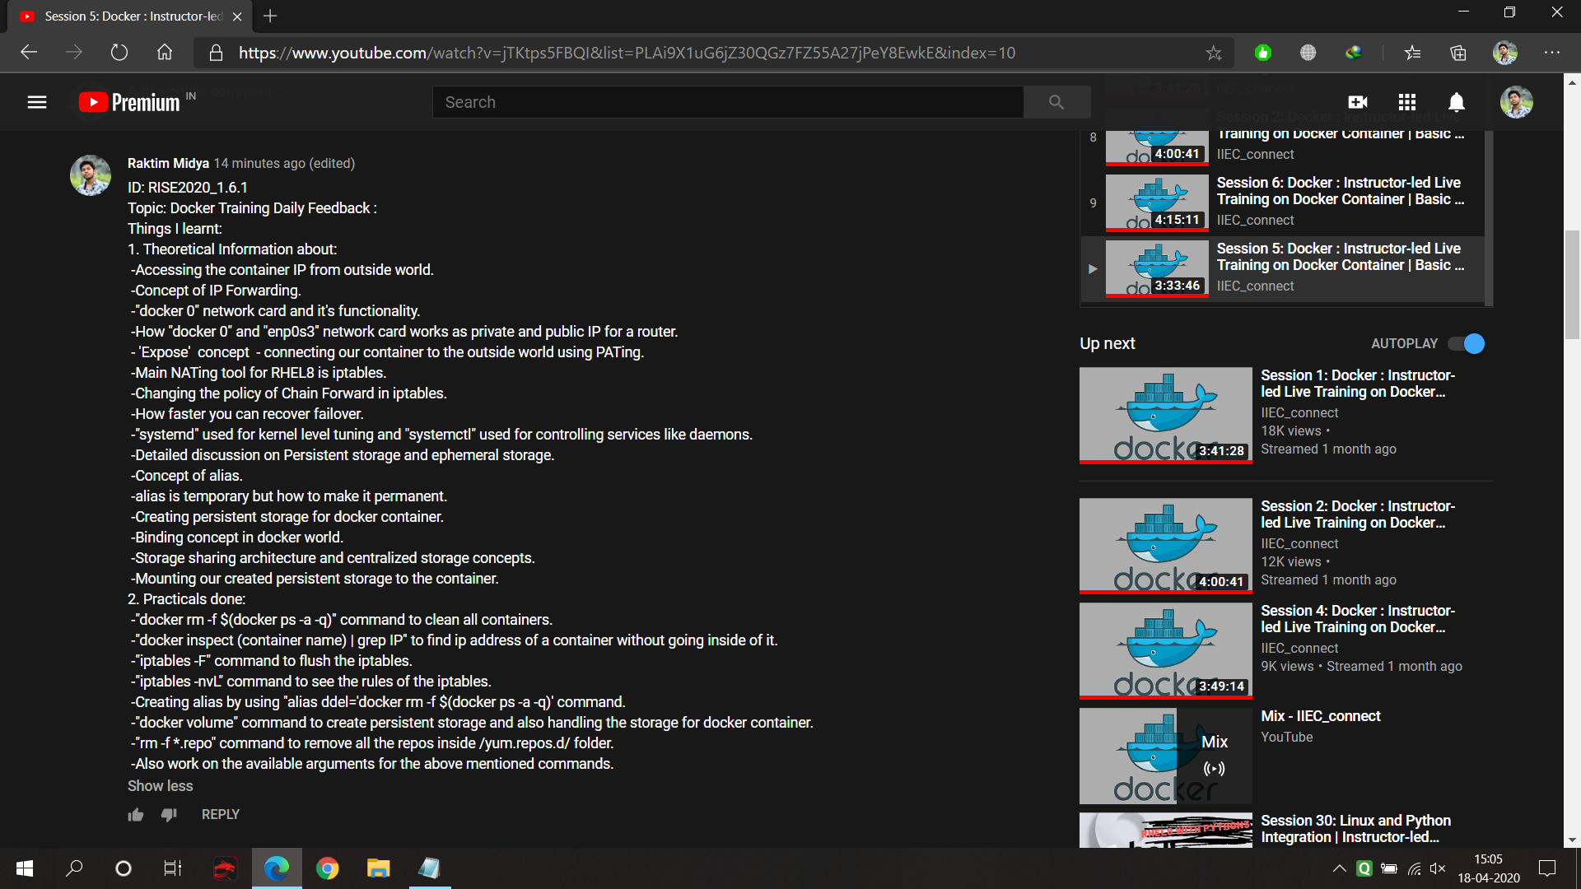
Task: Open the notifications bell
Action: [x=1457, y=102]
